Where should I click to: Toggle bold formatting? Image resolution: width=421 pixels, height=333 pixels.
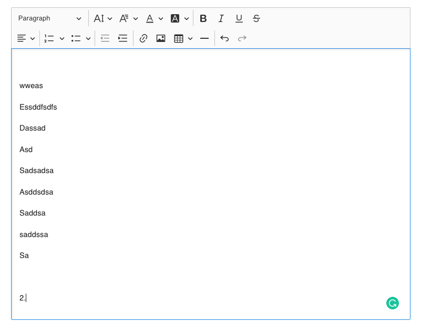[203, 18]
